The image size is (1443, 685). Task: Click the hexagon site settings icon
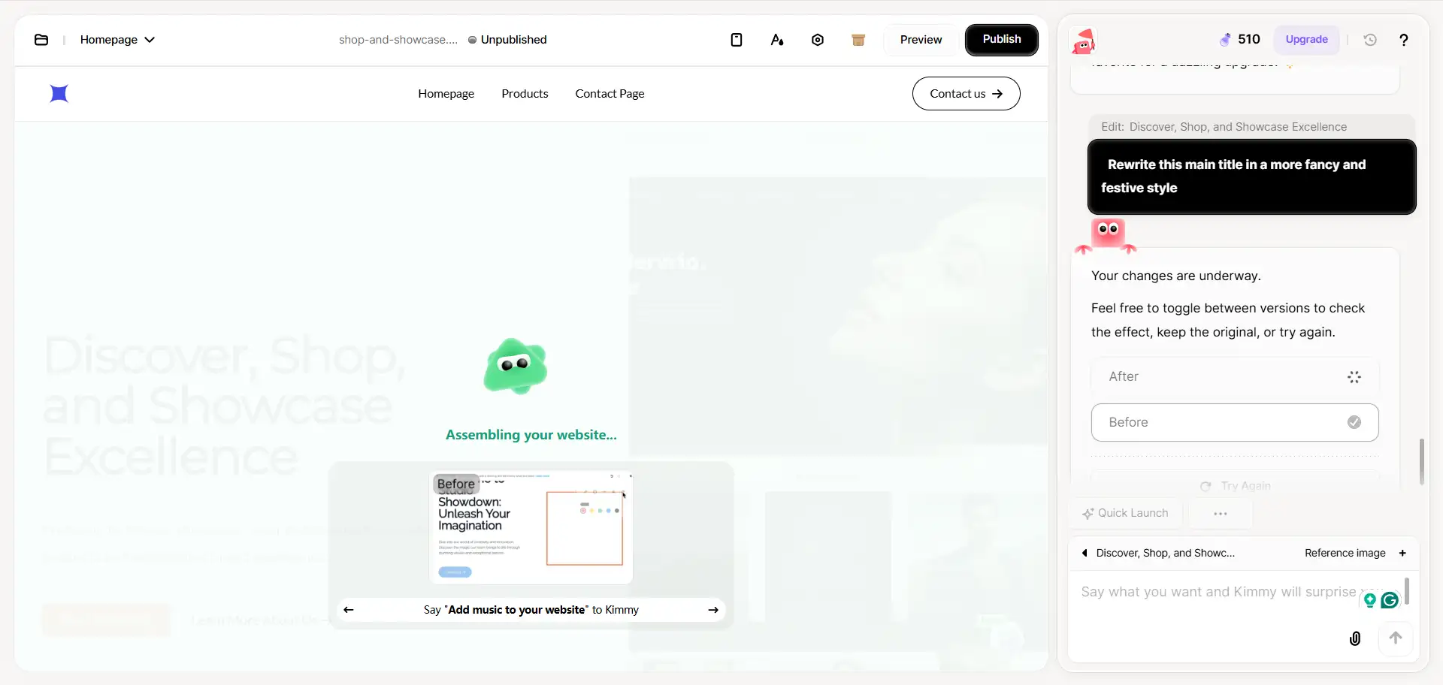click(x=818, y=40)
